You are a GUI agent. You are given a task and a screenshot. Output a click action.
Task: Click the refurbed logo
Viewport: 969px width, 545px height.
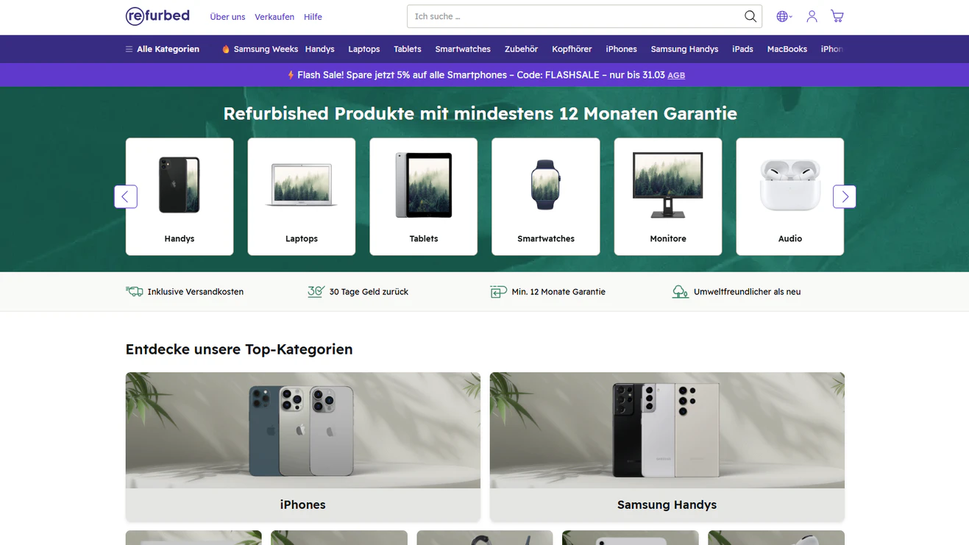pyautogui.click(x=157, y=16)
